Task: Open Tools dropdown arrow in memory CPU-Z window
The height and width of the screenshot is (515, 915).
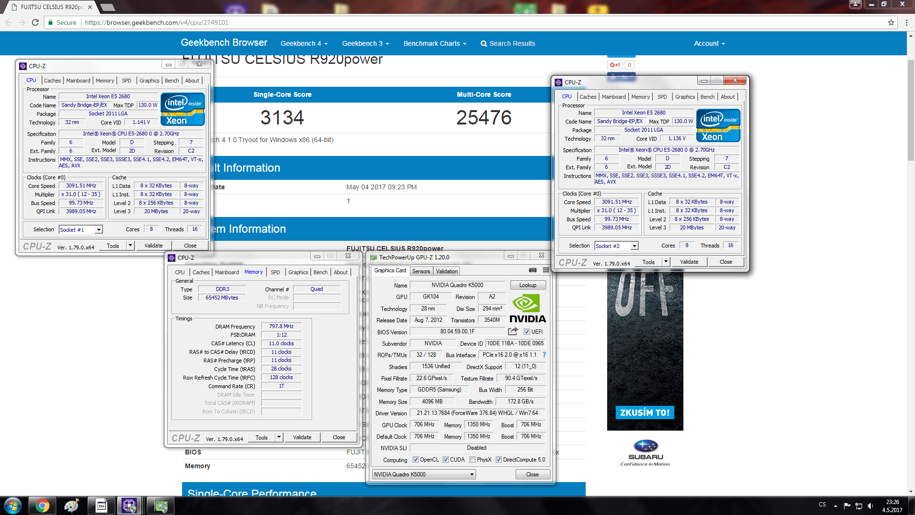Action: coord(279,437)
